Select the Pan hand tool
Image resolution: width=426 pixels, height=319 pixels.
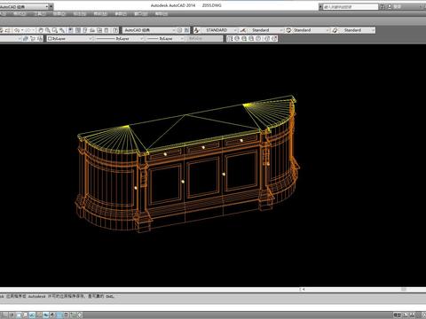(41, 30)
